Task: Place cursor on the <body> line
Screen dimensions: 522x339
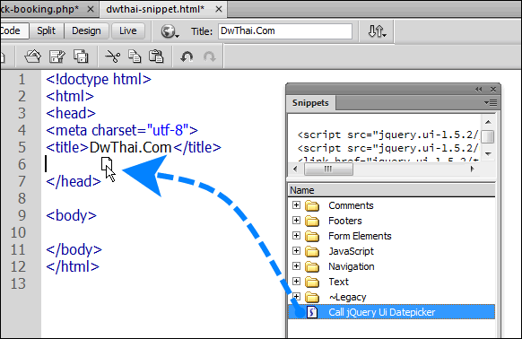Action: point(71,216)
